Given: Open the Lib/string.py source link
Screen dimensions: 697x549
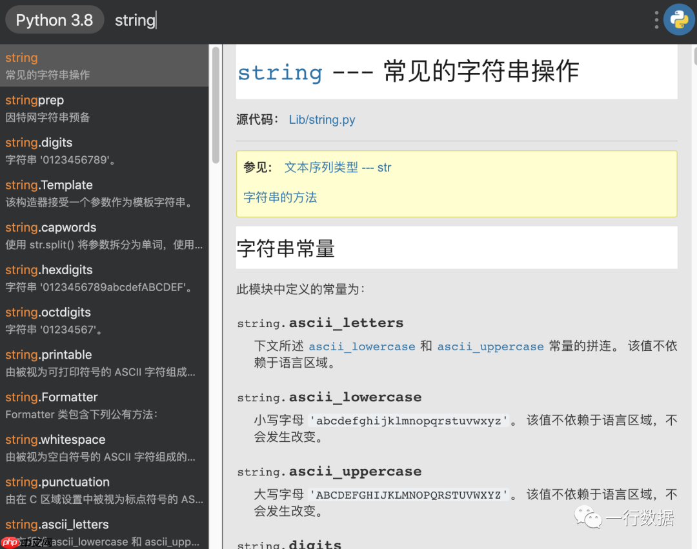Looking at the screenshot, I should click(321, 120).
